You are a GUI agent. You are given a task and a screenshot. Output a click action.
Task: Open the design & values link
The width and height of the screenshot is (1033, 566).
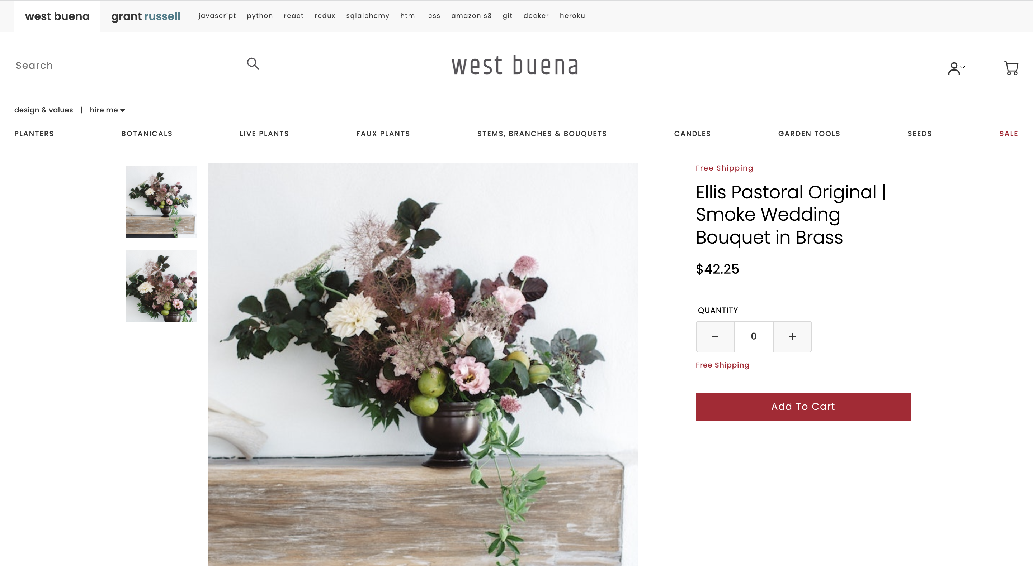tap(44, 110)
